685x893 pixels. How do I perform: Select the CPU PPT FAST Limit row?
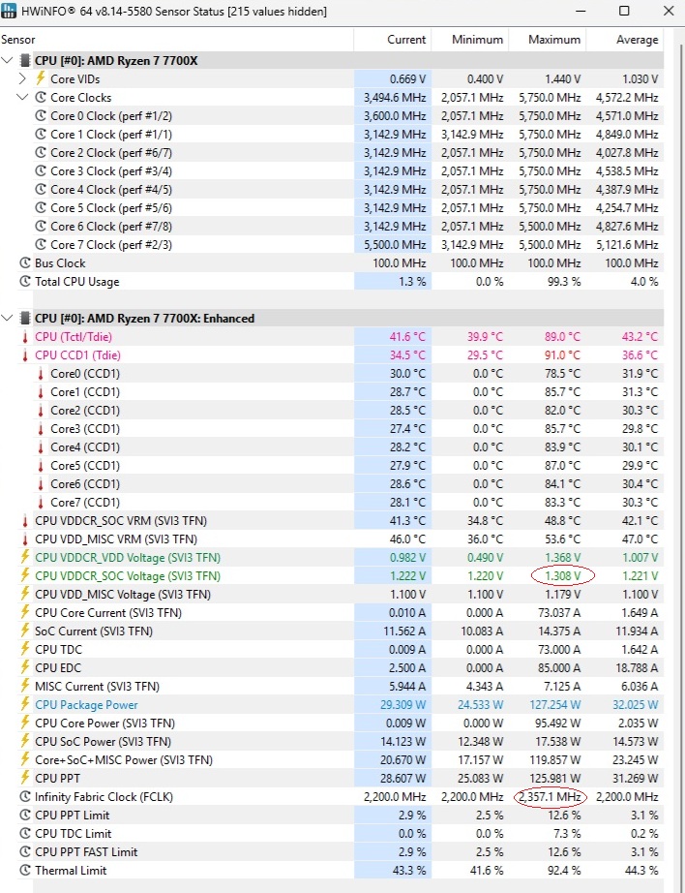pos(86,852)
